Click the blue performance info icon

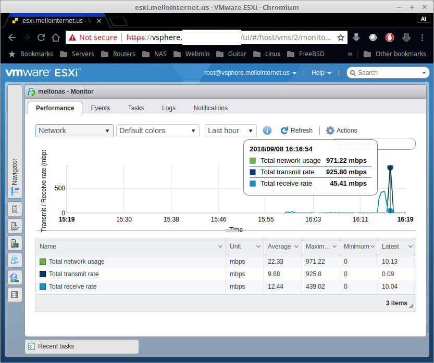pyautogui.click(x=267, y=131)
